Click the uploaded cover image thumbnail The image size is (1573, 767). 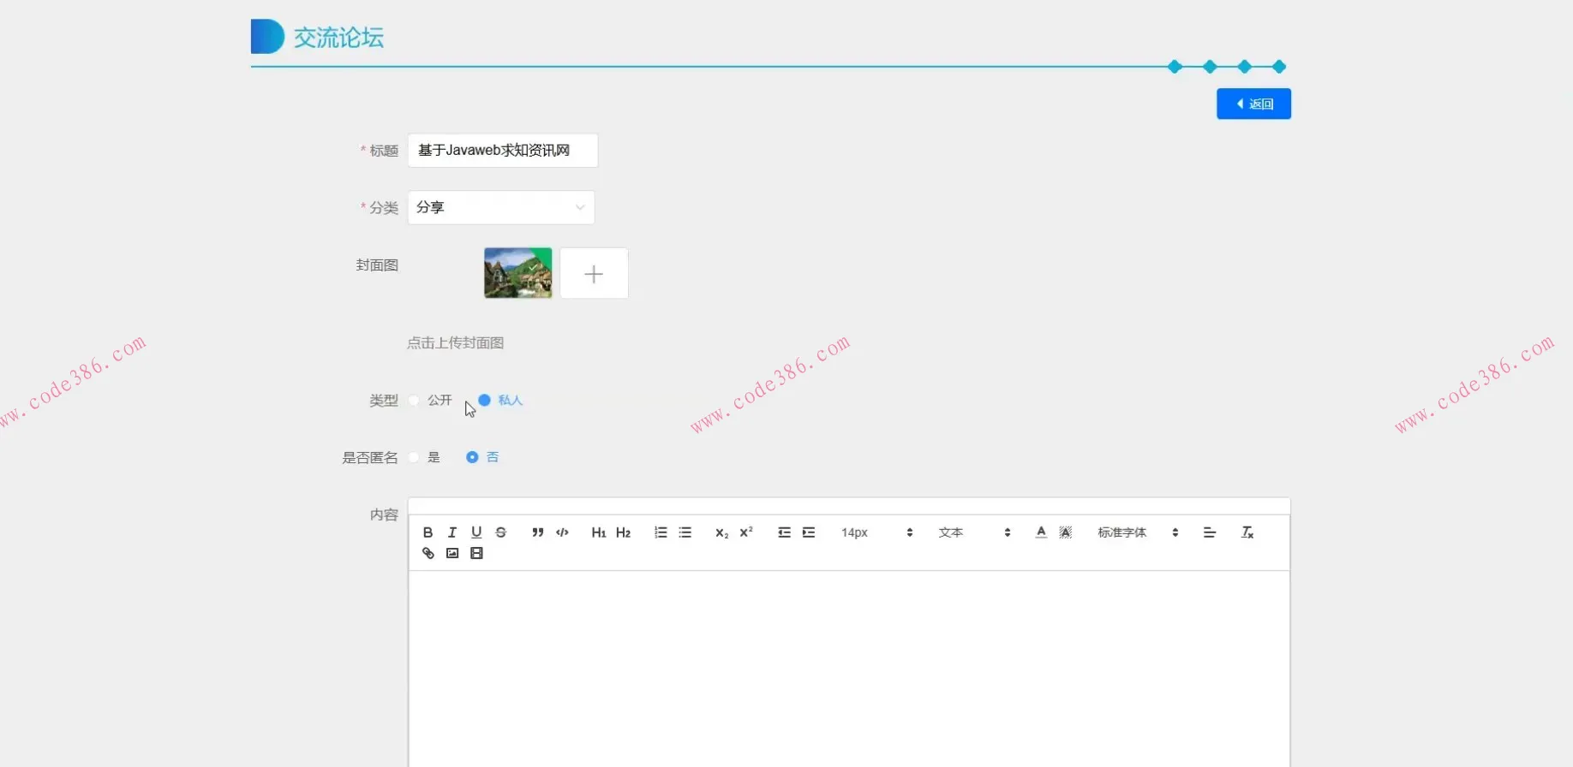point(518,273)
